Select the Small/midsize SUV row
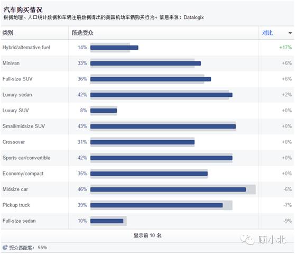This screenshot has width=295, height=254. click(147, 126)
